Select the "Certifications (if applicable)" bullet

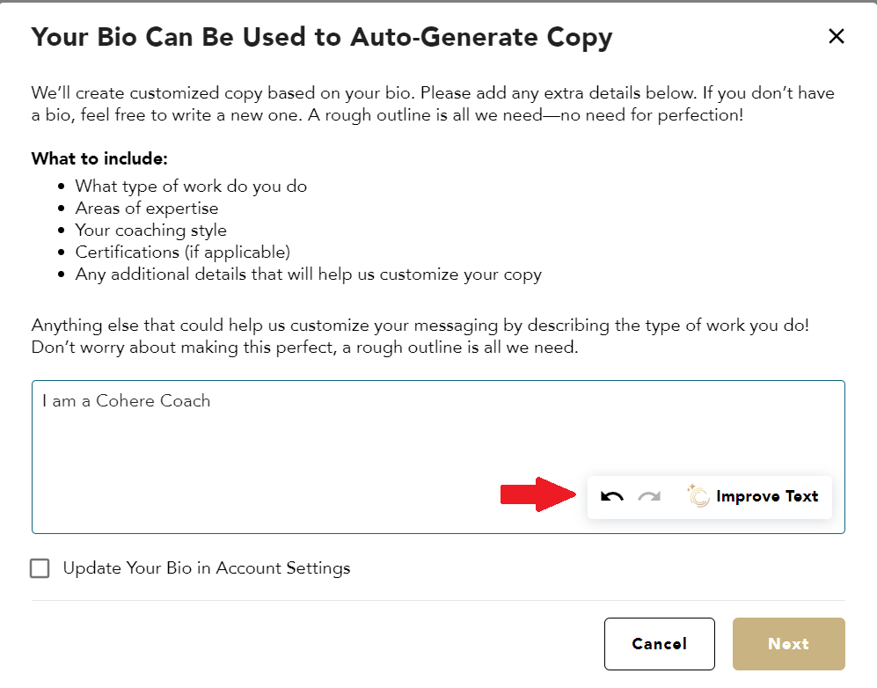coord(183,253)
